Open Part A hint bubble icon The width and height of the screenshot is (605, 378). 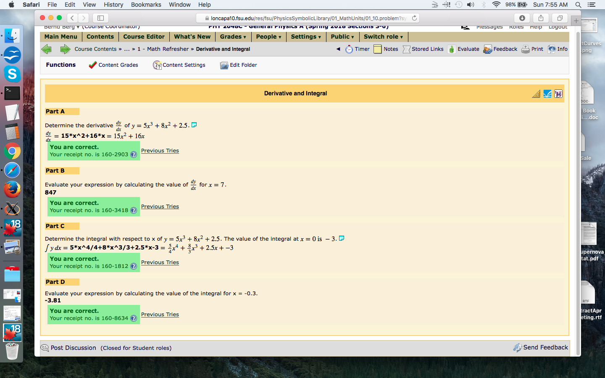194,125
